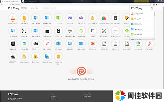The width and height of the screenshot is (164, 102).
Task: Click the Add watermark tool icon
Action: pyautogui.click(x=70, y=31)
